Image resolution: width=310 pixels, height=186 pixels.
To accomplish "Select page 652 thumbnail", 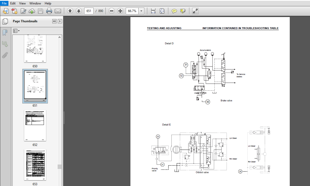I will pyautogui.click(x=35, y=125).
